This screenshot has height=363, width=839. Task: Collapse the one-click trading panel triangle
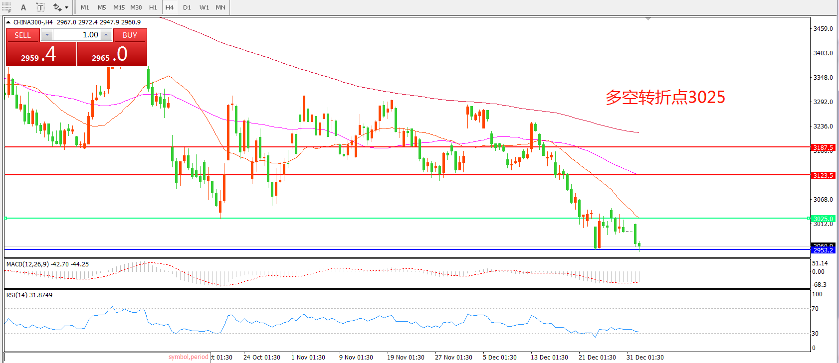click(8, 22)
